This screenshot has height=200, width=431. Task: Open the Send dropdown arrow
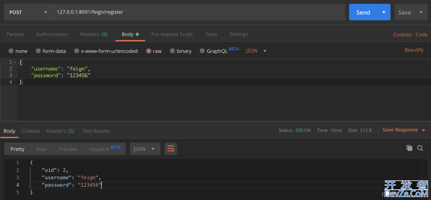384,12
